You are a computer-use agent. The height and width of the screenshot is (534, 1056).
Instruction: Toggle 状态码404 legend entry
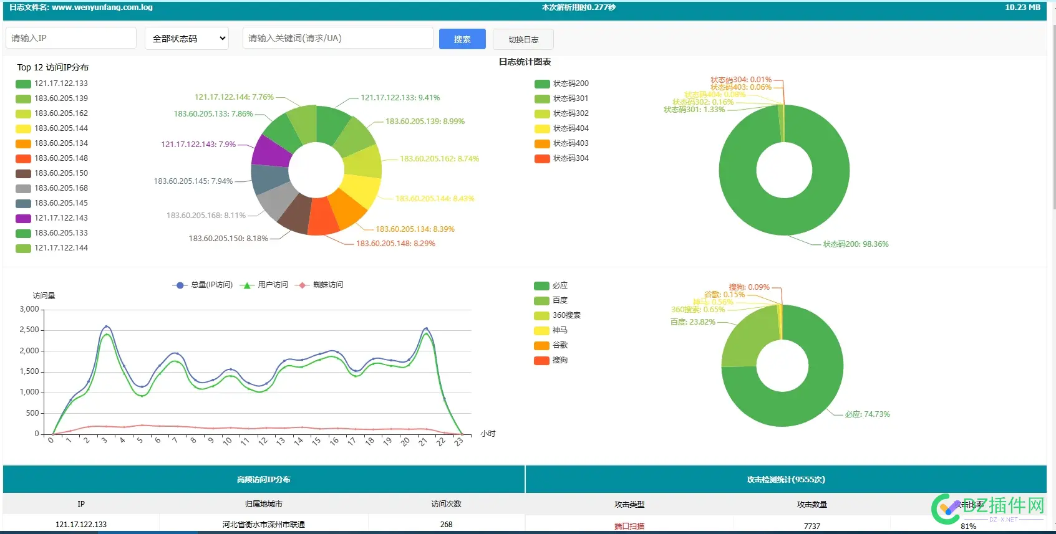(x=561, y=128)
